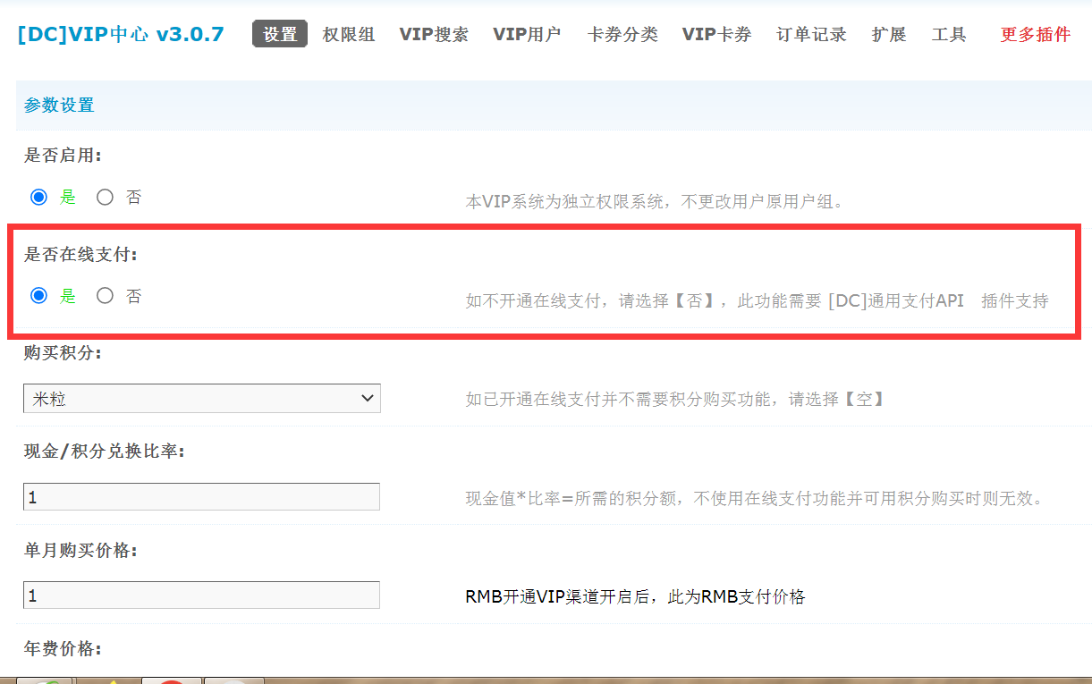
Task: Click the 如已开通在线支付 hint text
Action: [675, 399]
